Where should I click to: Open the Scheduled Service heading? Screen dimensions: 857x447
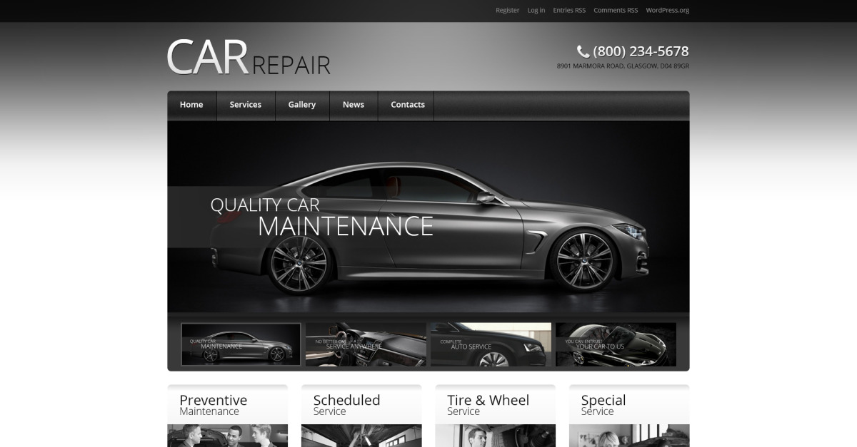point(346,404)
